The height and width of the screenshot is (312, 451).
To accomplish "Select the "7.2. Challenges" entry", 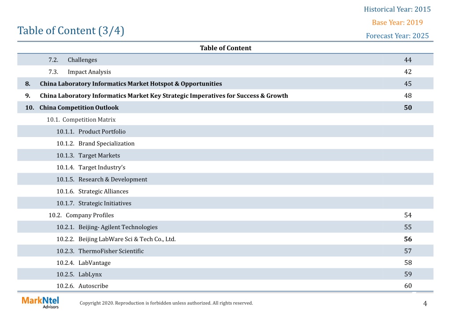I will coord(72,60).
